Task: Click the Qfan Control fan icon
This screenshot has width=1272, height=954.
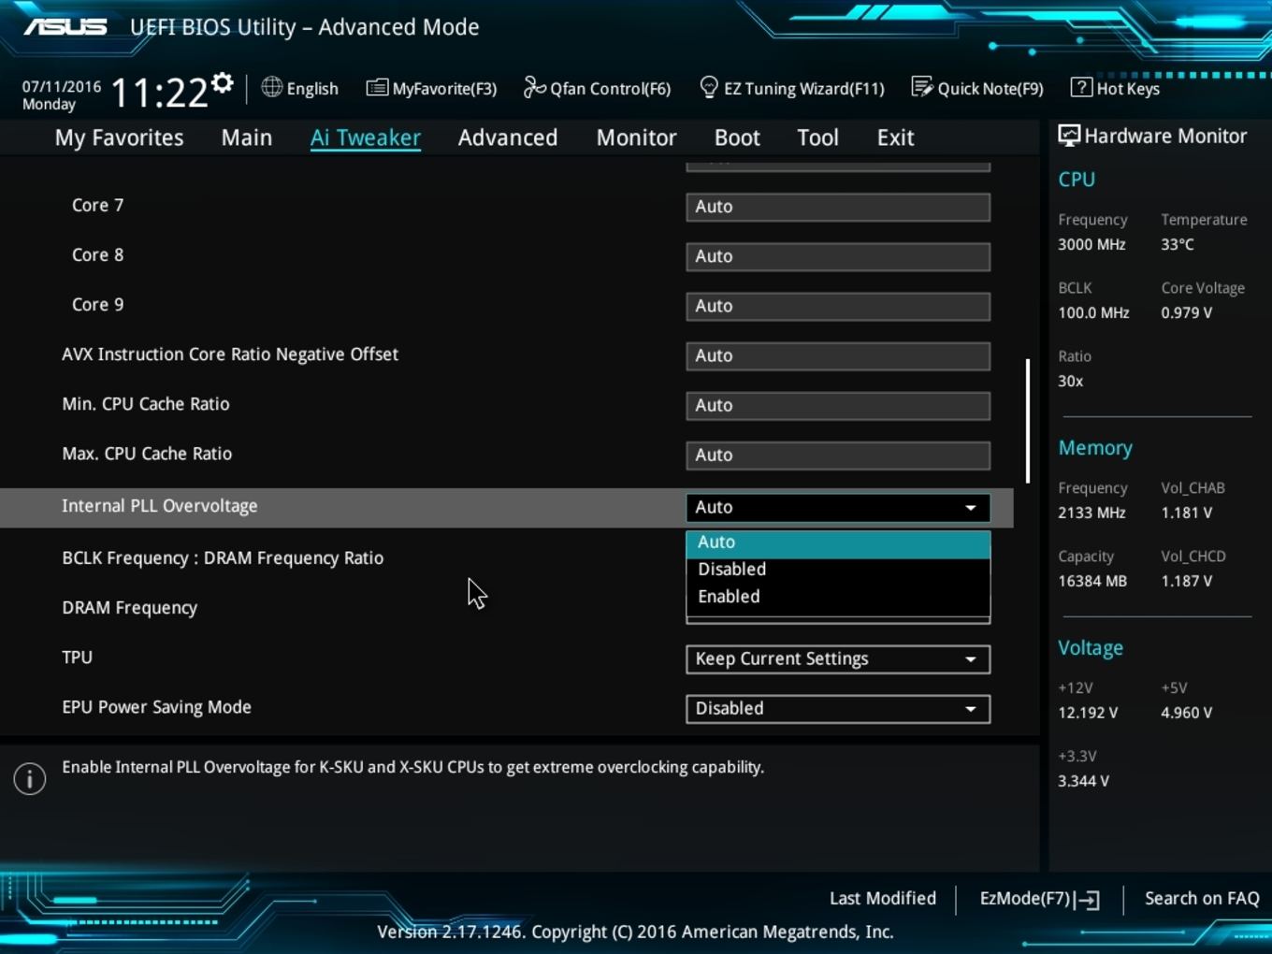Action: (534, 88)
